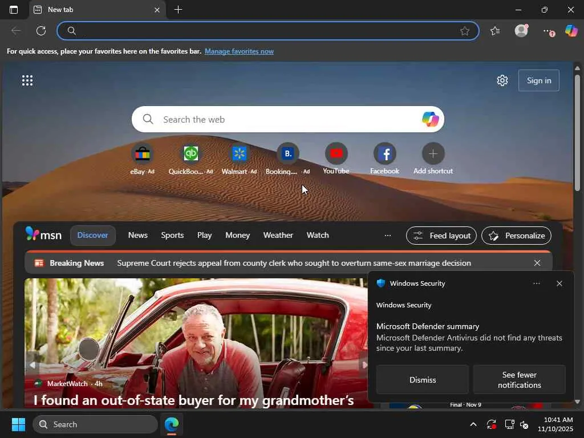Click the Search the web box
The image size is (584, 438).
pos(287,119)
